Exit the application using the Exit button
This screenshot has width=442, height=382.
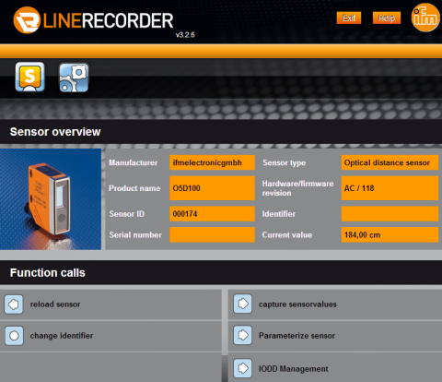(349, 18)
